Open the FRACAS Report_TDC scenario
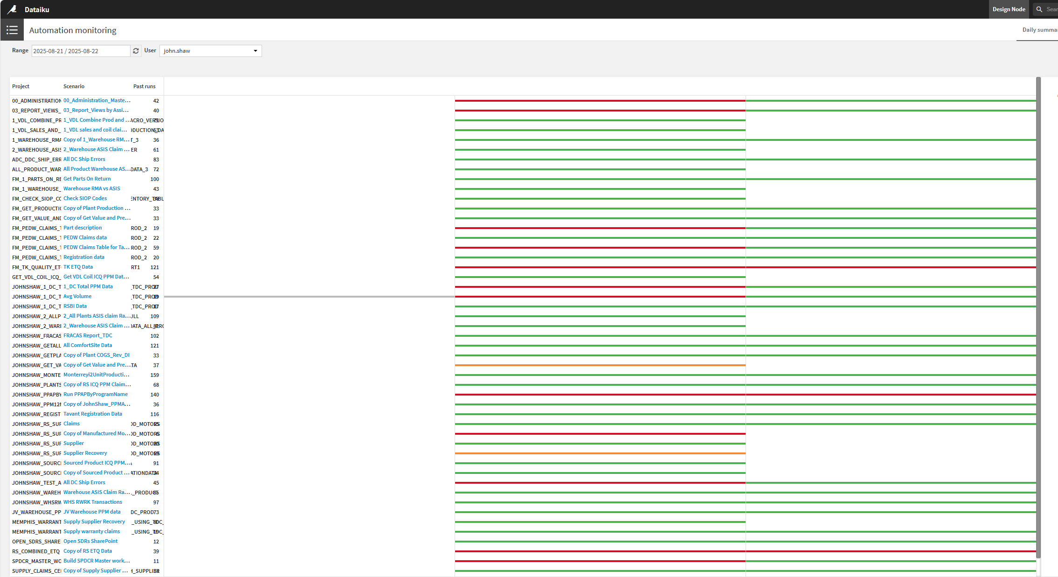 click(x=88, y=335)
